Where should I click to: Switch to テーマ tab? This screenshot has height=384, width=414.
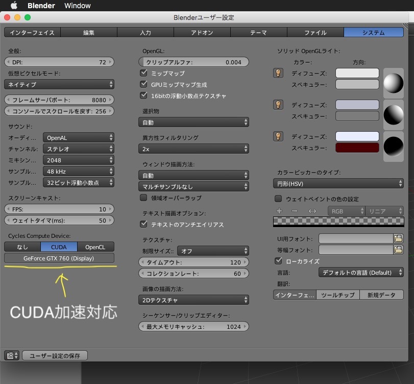(x=259, y=33)
